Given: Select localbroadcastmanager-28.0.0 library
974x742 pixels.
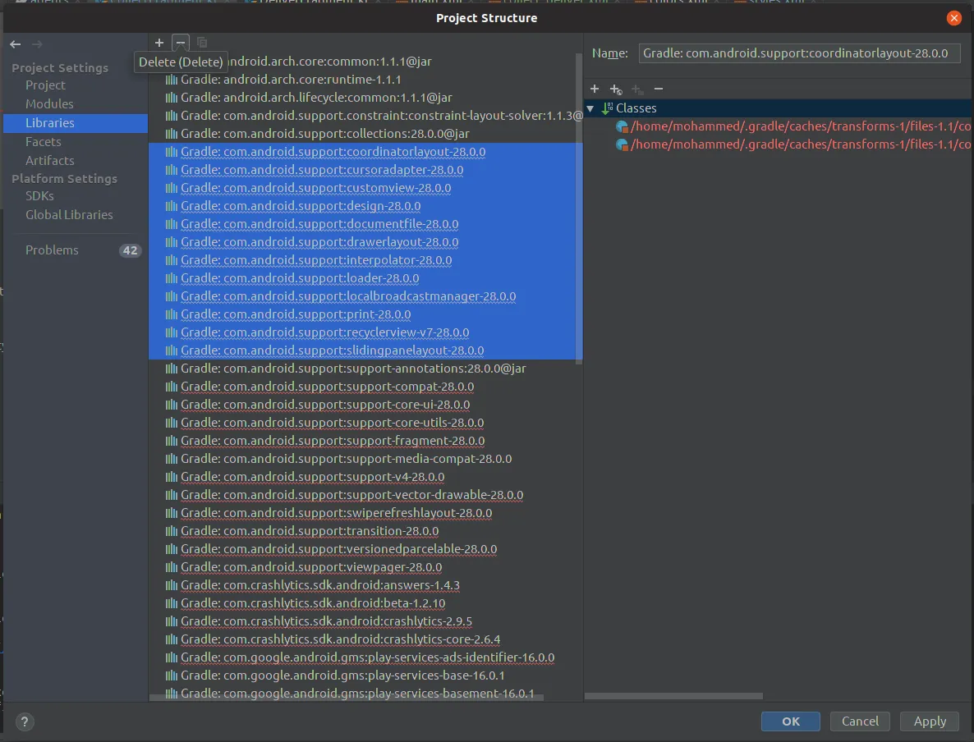Looking at the screenshot, I should 365,295.
